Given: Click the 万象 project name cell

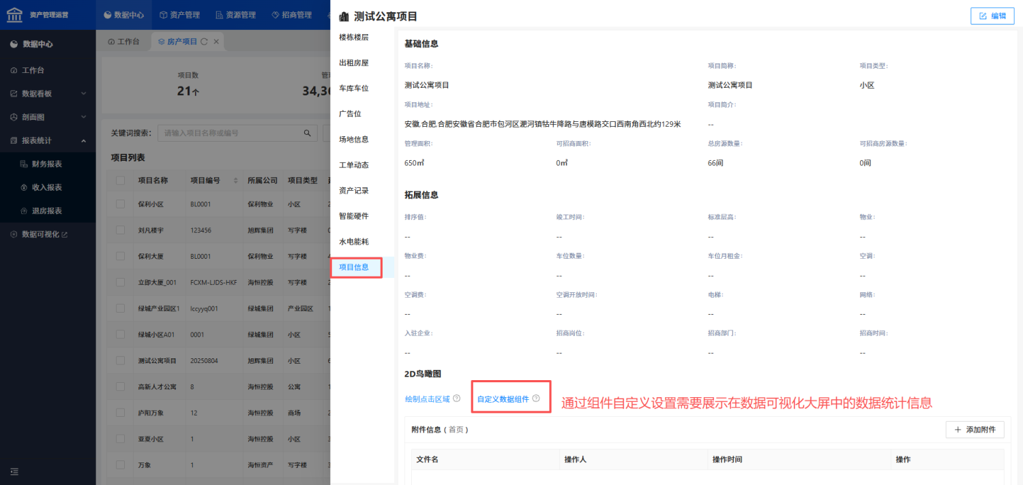Looking at the screenshot, I should coord(144,465).
